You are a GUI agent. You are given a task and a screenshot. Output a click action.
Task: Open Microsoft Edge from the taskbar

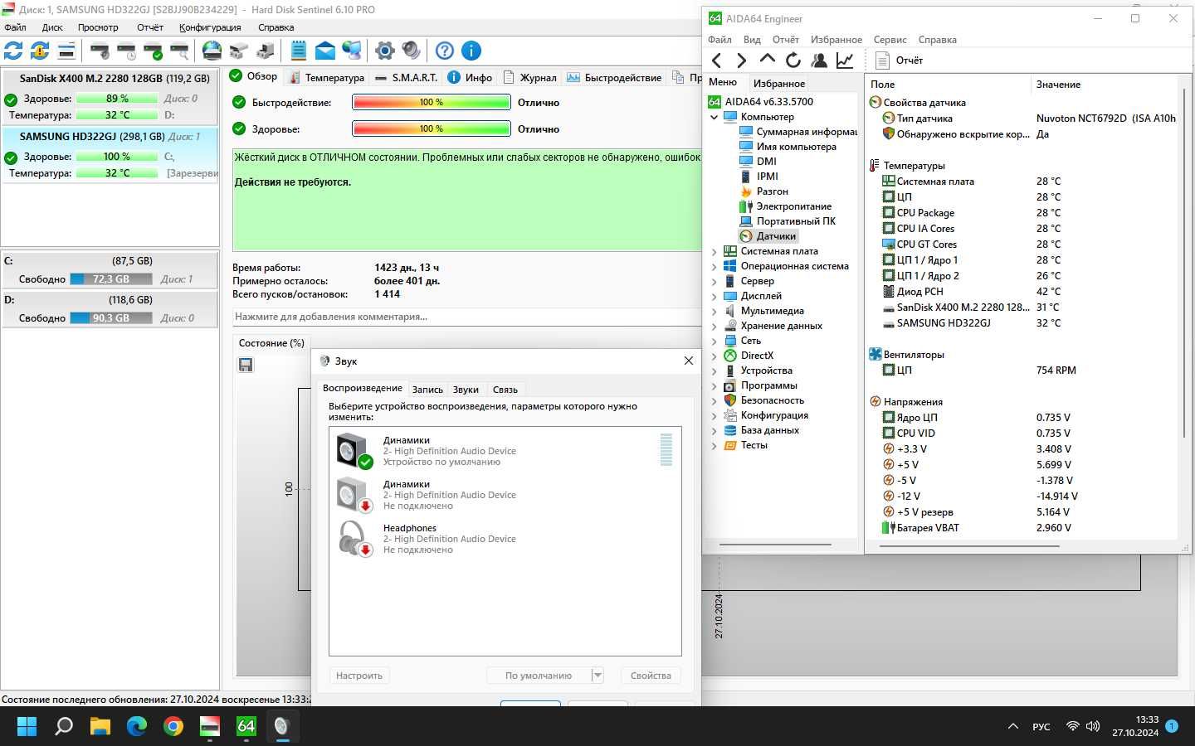click(137, 727)
